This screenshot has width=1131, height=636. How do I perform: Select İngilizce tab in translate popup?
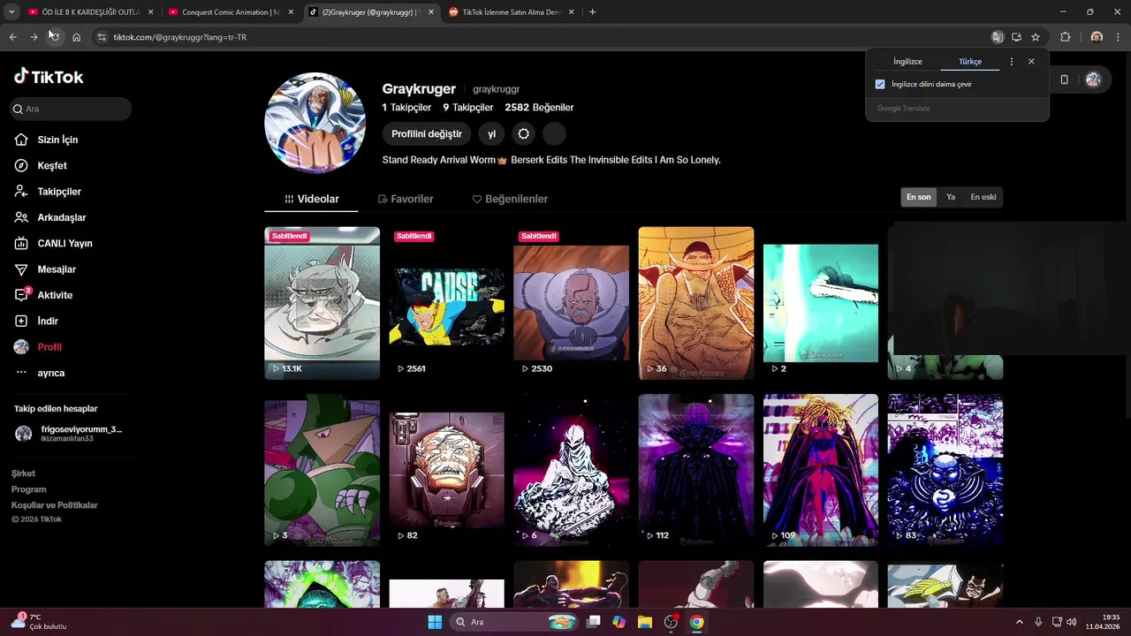pyautogui.click(x=907, y=62)
